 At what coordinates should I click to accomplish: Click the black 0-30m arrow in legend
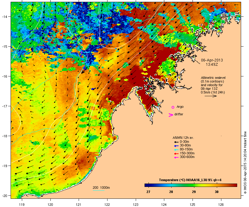point(176,142)
